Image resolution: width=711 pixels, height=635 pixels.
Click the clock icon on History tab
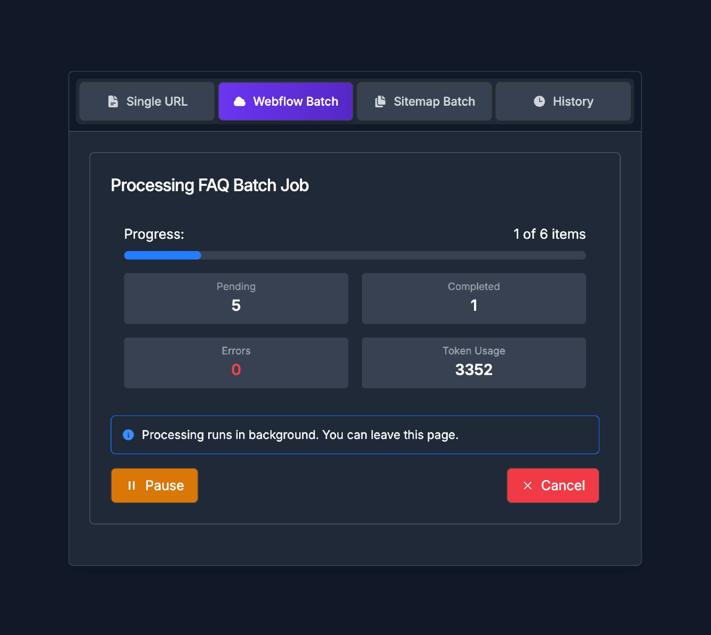pos(539,101)
